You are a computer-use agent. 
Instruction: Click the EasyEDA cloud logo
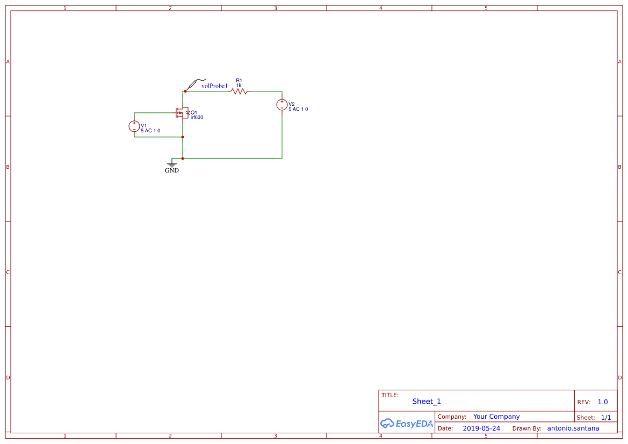(x=387, y=424)
